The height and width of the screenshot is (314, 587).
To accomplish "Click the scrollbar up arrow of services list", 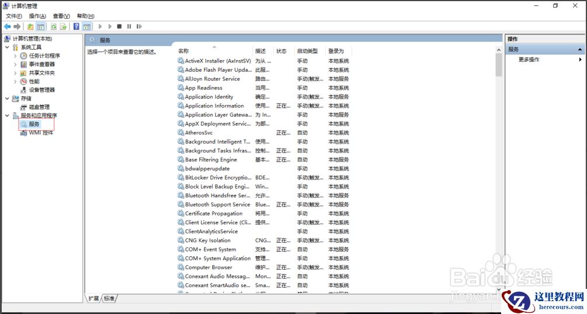I will [499, 50].
